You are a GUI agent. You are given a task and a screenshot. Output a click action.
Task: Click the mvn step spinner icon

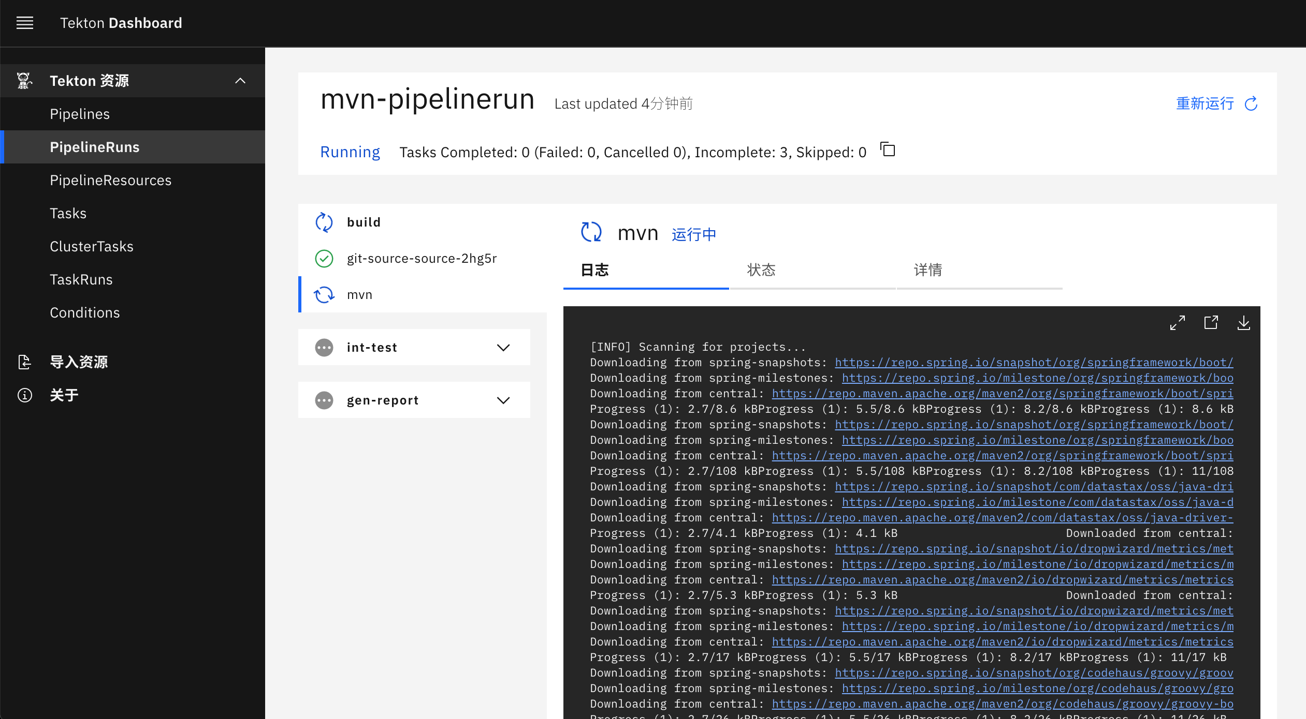click(x=324, y=294)
